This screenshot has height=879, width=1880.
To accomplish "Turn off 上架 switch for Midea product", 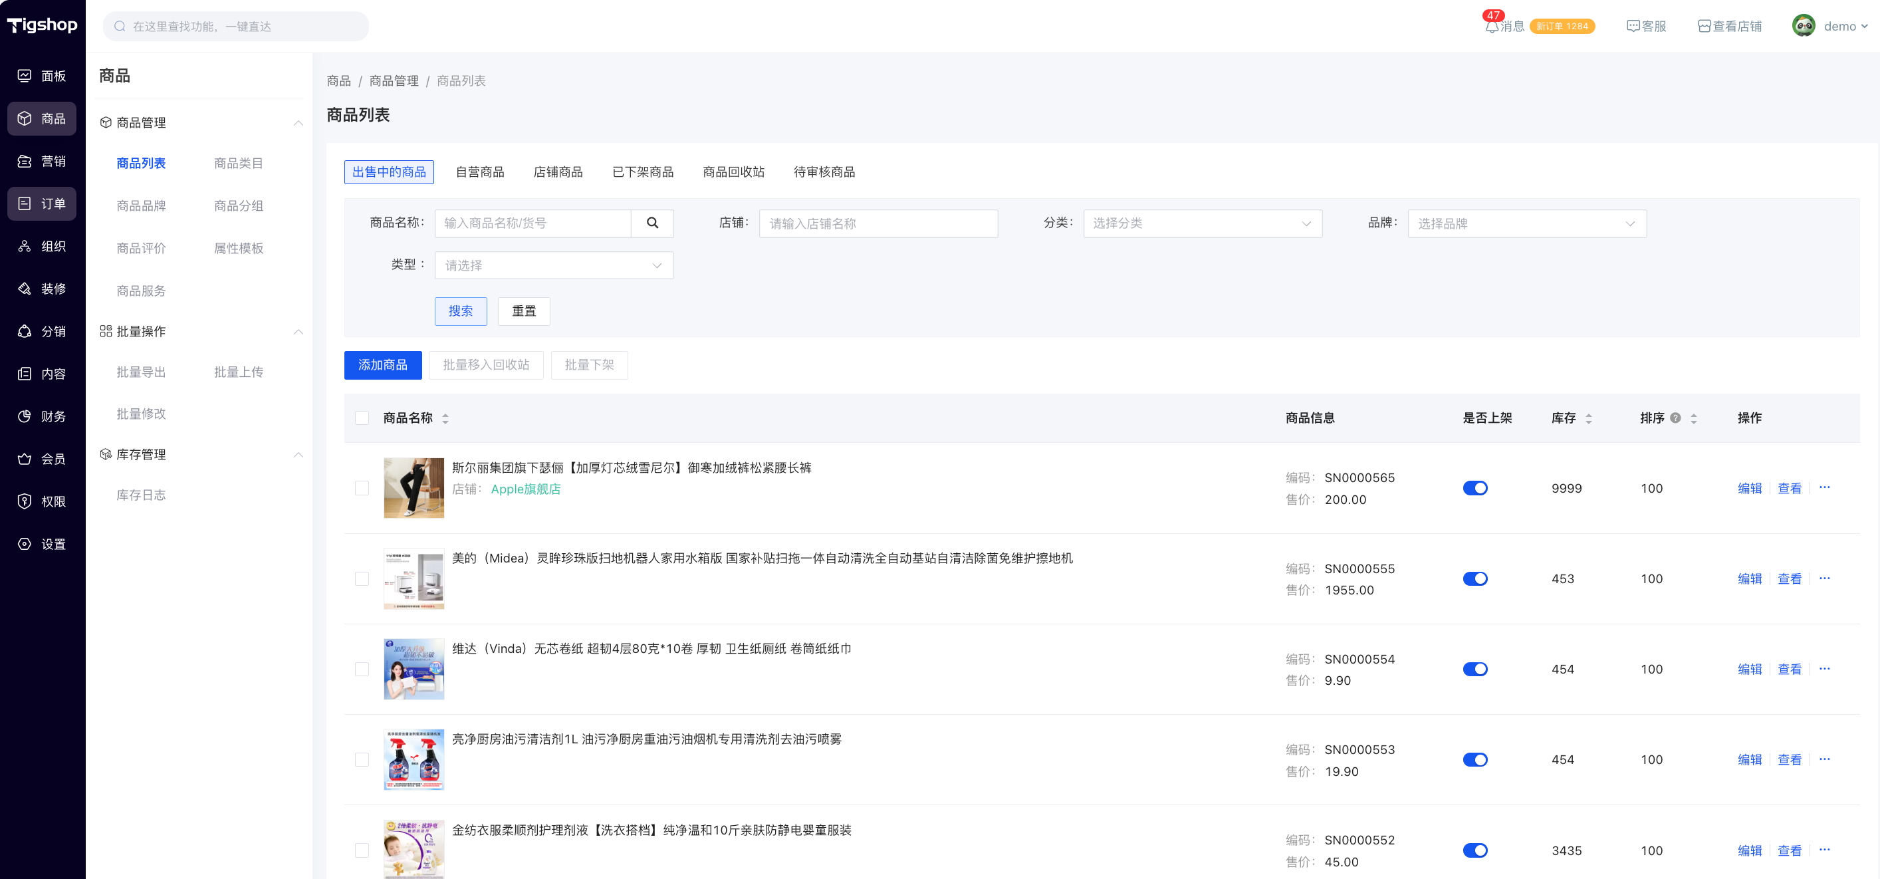I will [x=1474, y=578].
